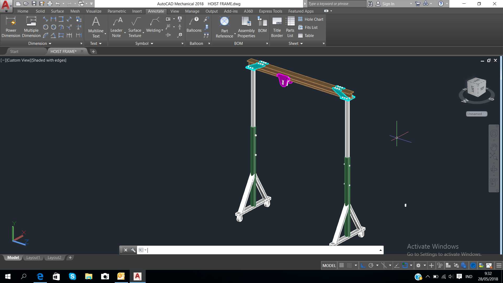Toggle the drawing grid display in status bar
Screen dimensions: 503x283
click(x=341, y=265)
